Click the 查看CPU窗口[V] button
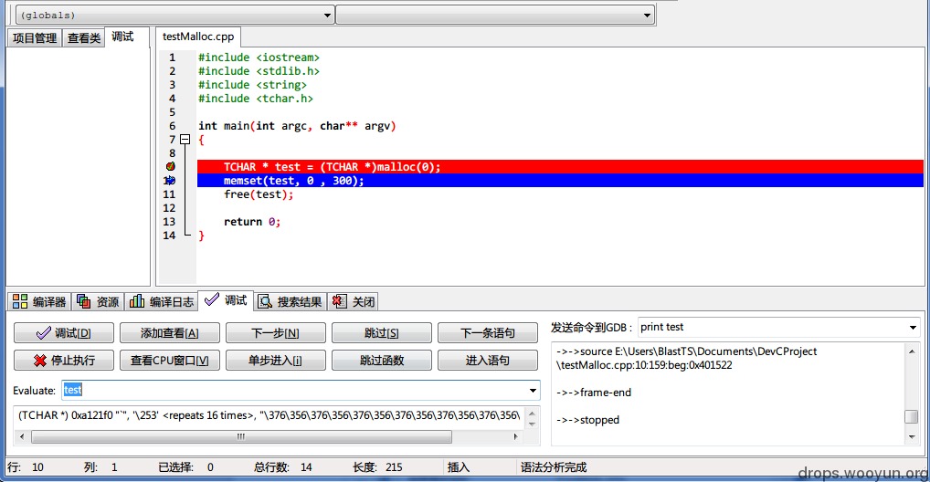The height and width of the screenshot is (482, 930). (170, 361)
